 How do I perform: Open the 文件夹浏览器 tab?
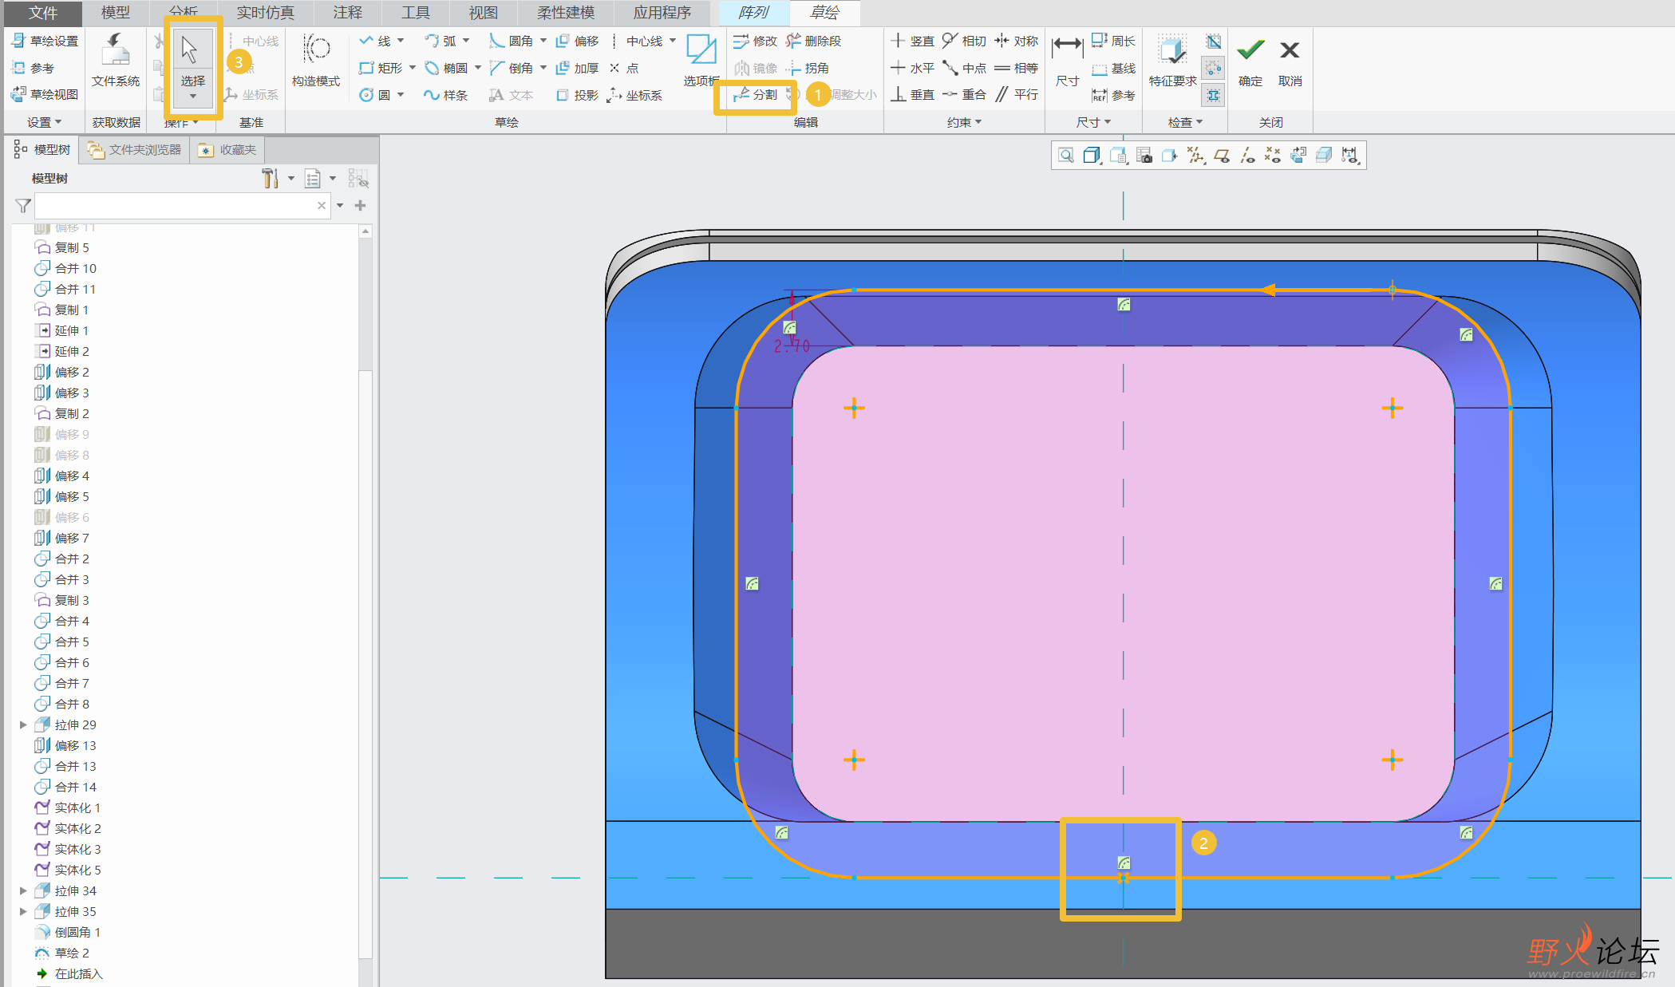pos(135,150)
